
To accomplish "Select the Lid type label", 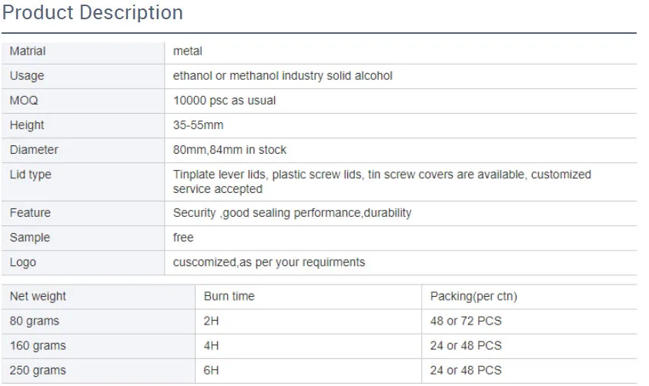I will pyautogui.click(x=31, y=175).
